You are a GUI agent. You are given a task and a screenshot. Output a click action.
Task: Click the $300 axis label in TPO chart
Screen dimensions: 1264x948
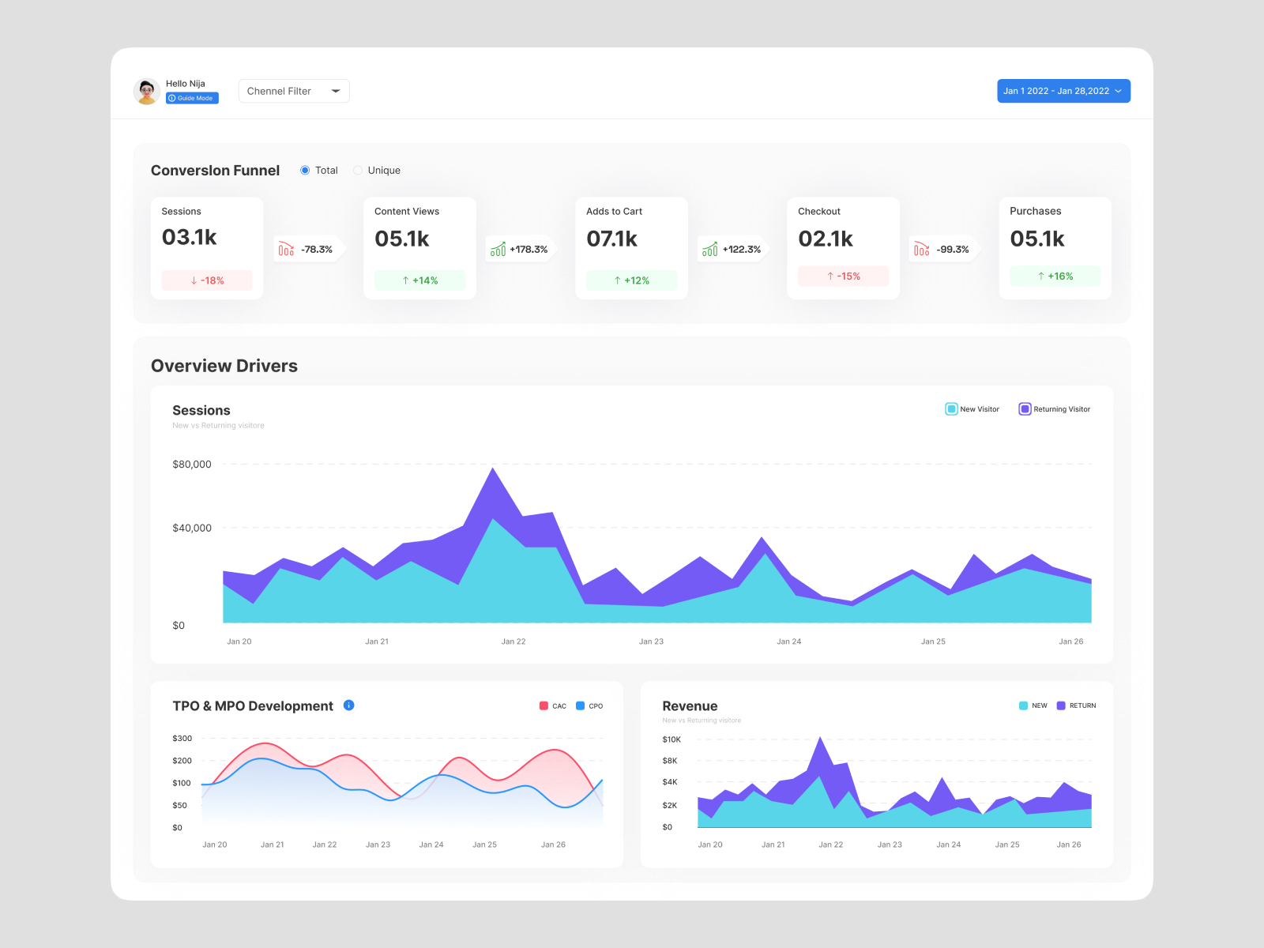click(182, 738)
